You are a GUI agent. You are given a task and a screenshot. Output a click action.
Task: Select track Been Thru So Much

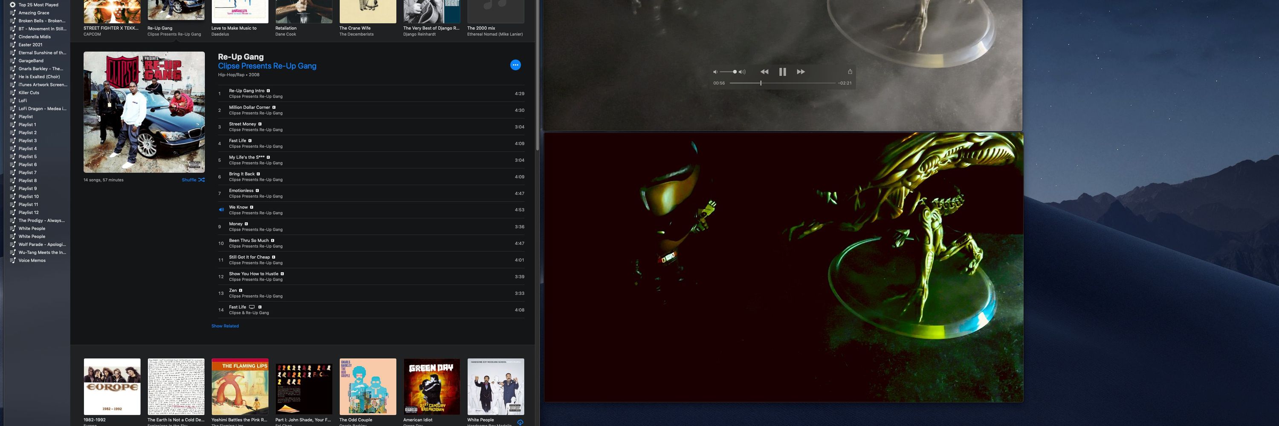371,244
